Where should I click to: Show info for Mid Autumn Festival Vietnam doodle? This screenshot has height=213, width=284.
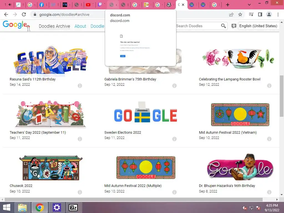coord(269,139)
